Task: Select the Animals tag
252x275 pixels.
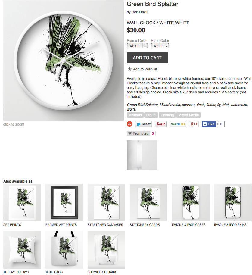Action: pyautogui.click(x=135, y=115)
